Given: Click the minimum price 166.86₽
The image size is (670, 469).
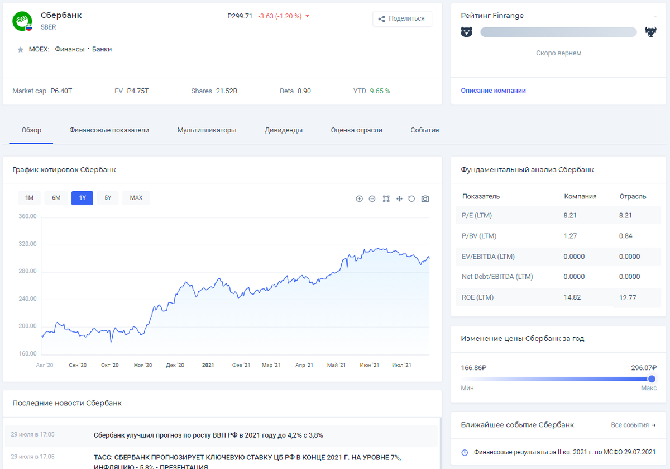Looking at the screenshot, I should [x=474, y=368].
